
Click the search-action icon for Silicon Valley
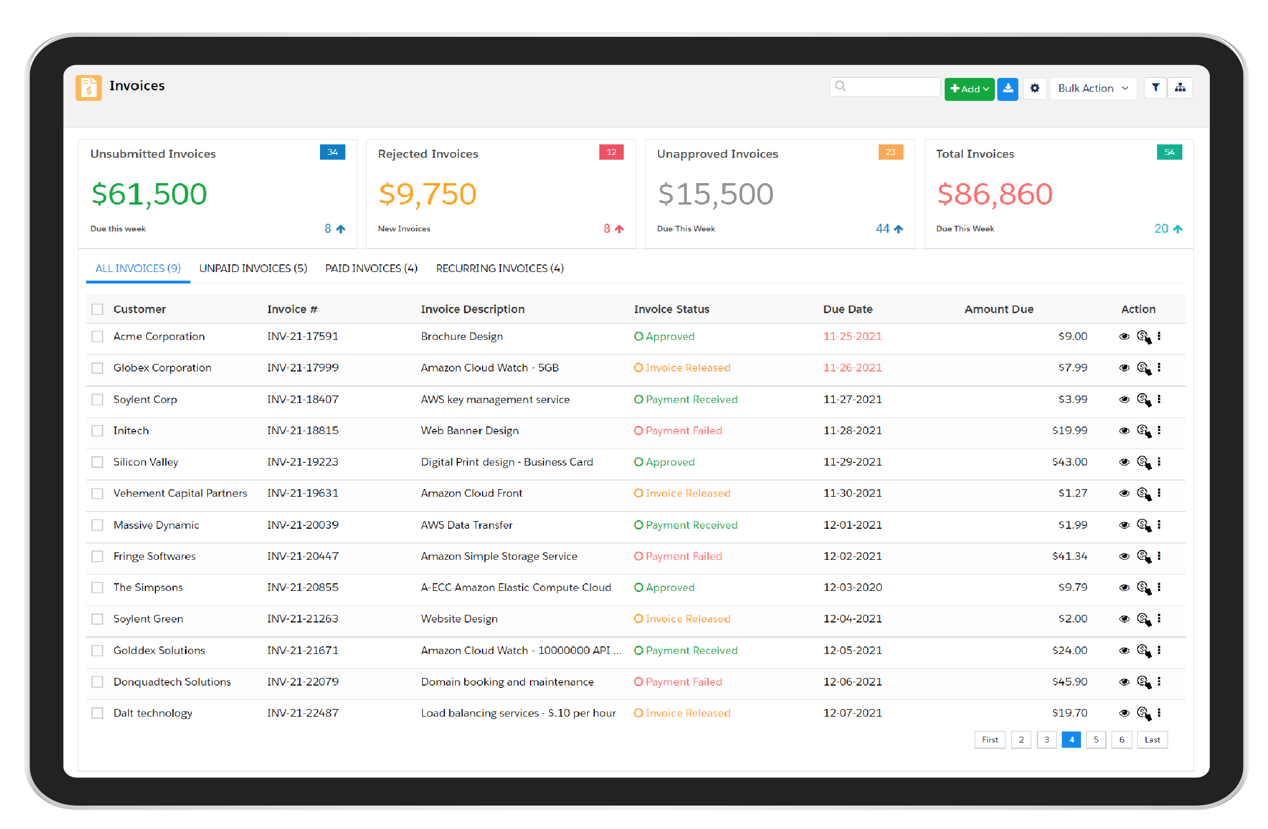click(1144, 462)
